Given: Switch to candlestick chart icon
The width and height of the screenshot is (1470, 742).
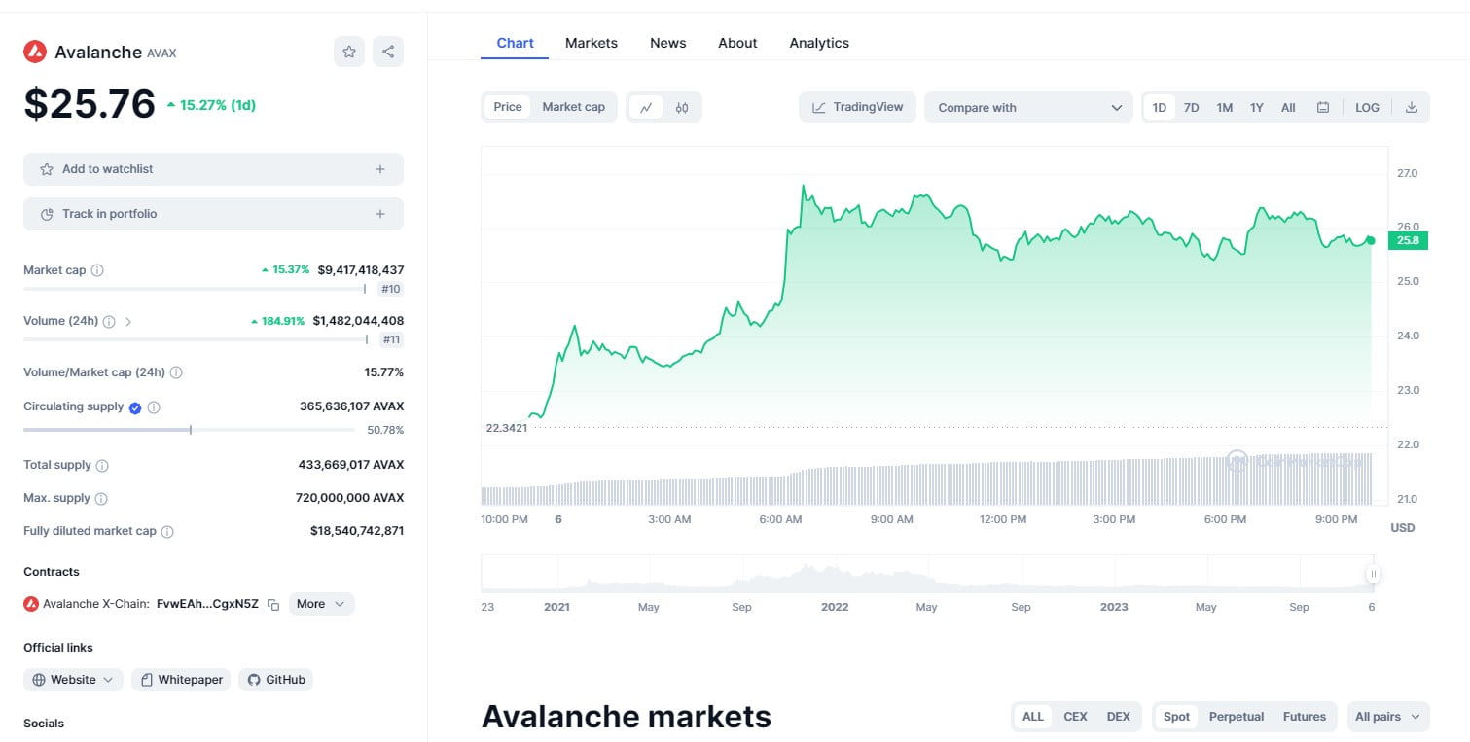Looking at the screenshot, I should pos(682,107).
